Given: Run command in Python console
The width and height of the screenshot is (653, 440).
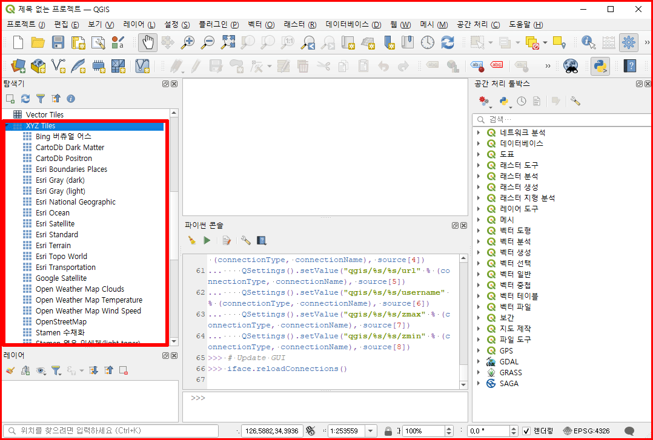Looking at the screenshot, I should tap(207, 240).
